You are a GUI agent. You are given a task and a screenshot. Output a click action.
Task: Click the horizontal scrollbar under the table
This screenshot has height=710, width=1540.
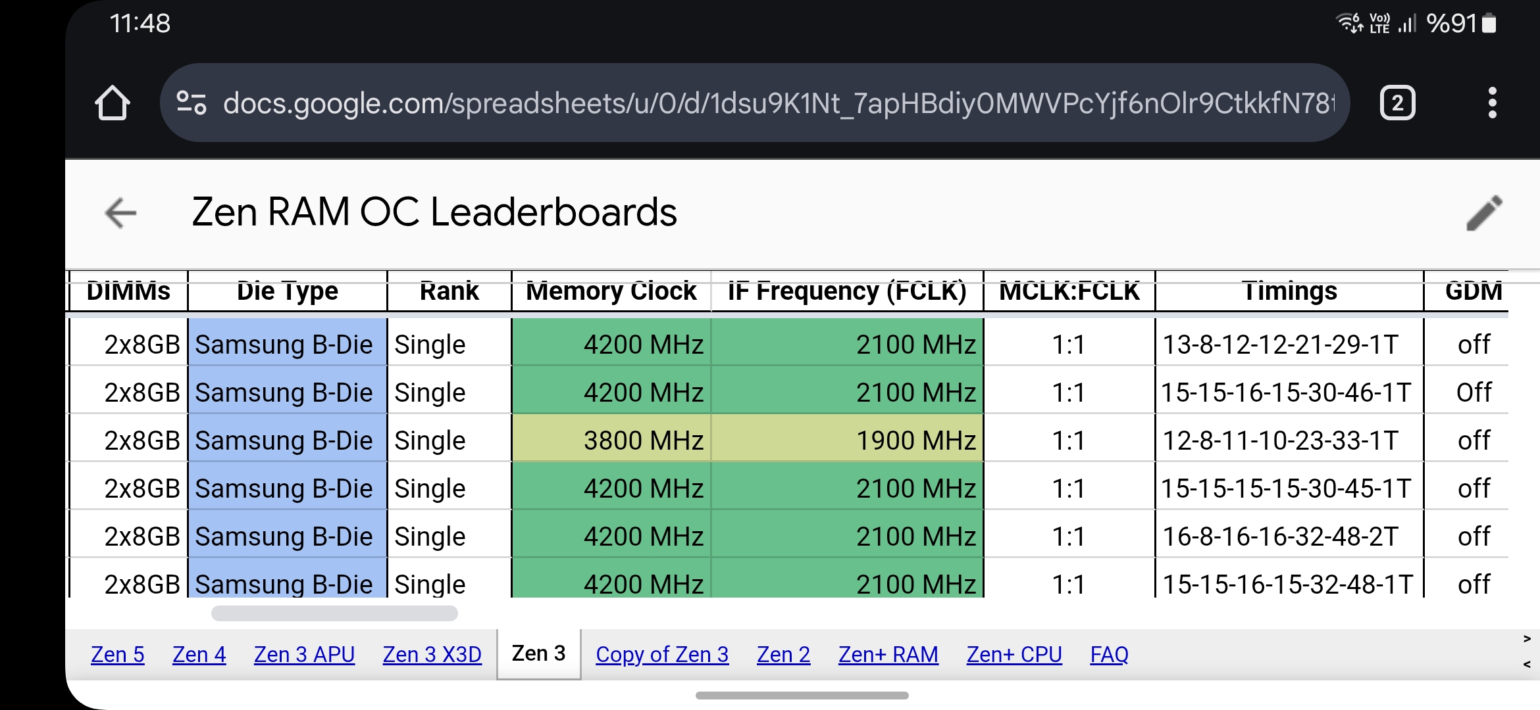pos(334,613)
